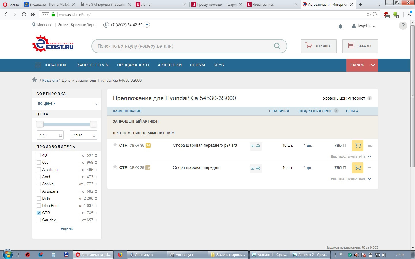Go to home via house breadcrumb icon
The image size is (415, 259).
click(x=35, y=80)
